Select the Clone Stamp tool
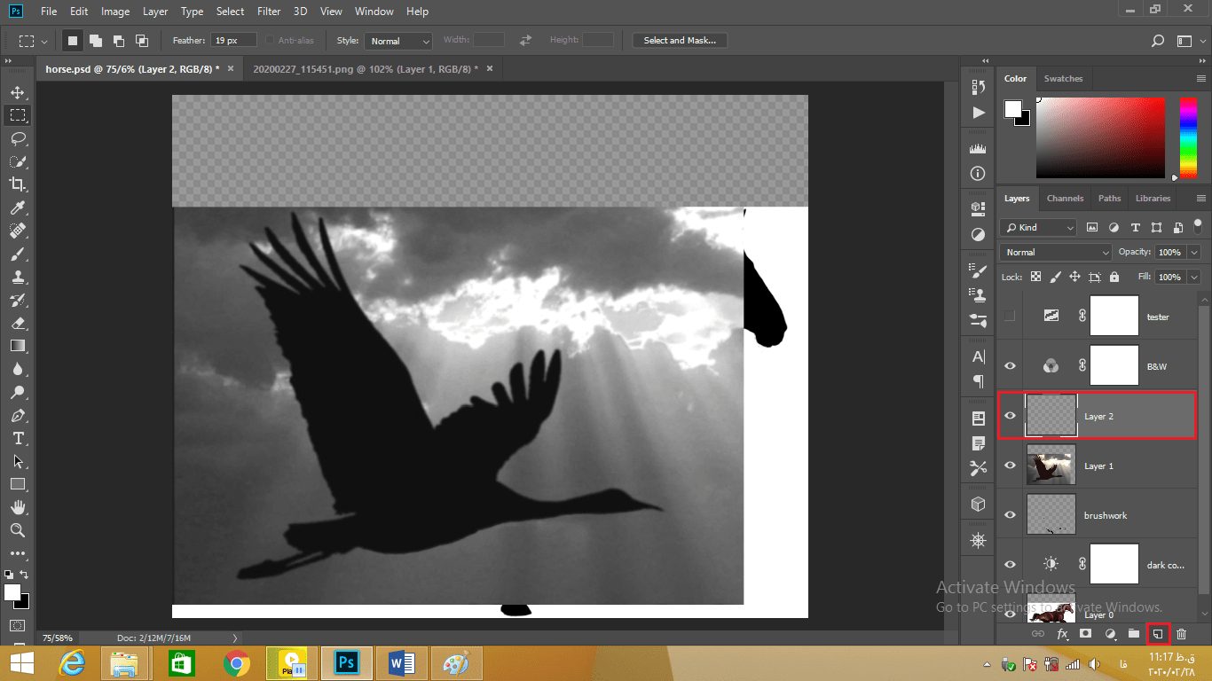 (x=18, y=277)
